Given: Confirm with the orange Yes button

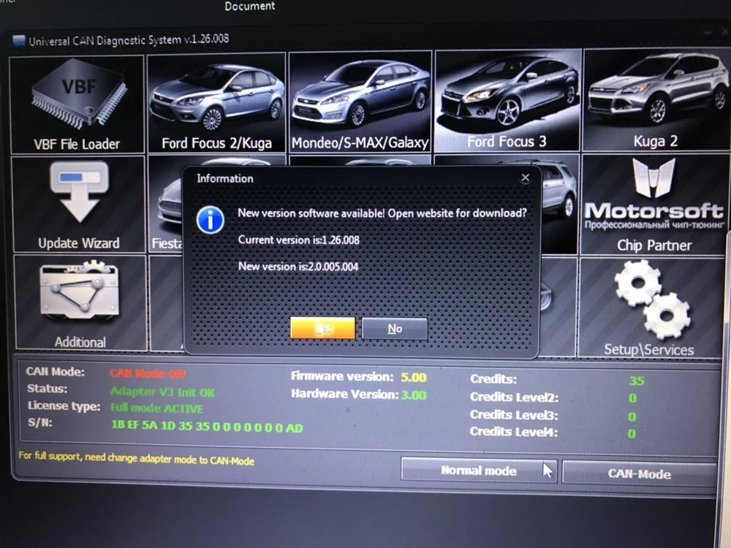Looking at the screenshot, I should click(322, 328).
